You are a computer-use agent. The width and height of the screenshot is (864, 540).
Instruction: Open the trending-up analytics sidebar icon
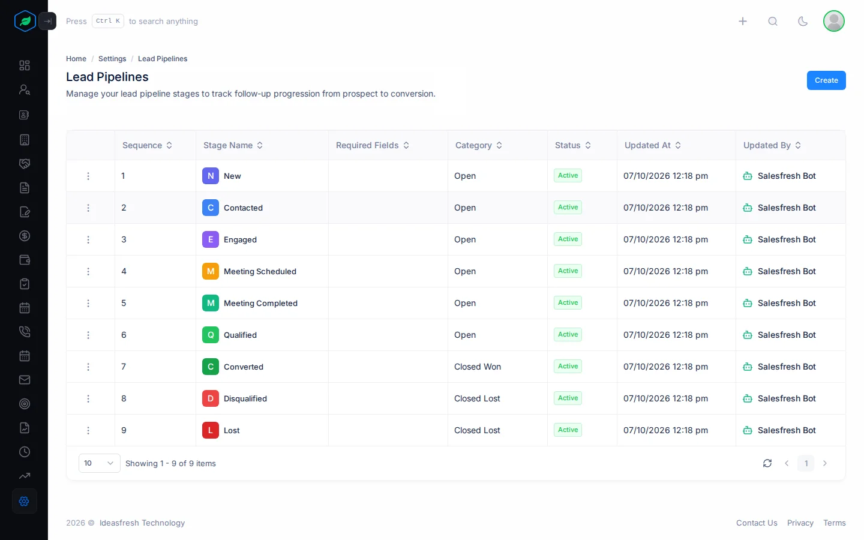(x=25, y=476)
